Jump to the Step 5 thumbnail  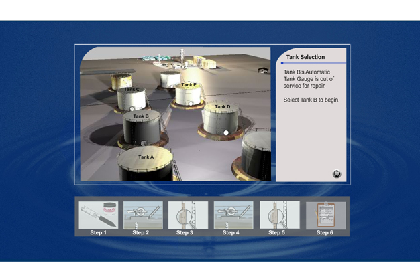[x=280, y=215]
